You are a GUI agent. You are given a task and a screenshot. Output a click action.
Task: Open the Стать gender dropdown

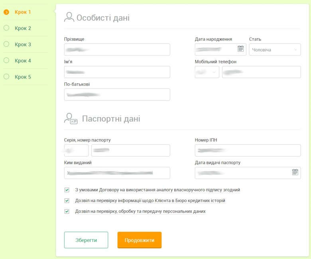275,49
